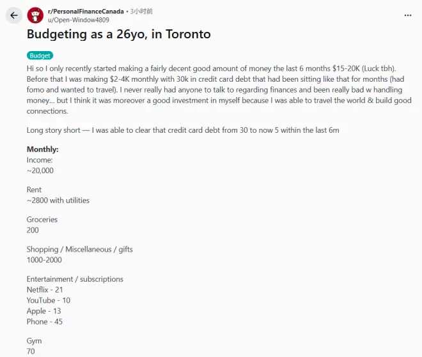Click the bold Monthly: heading

43,149
